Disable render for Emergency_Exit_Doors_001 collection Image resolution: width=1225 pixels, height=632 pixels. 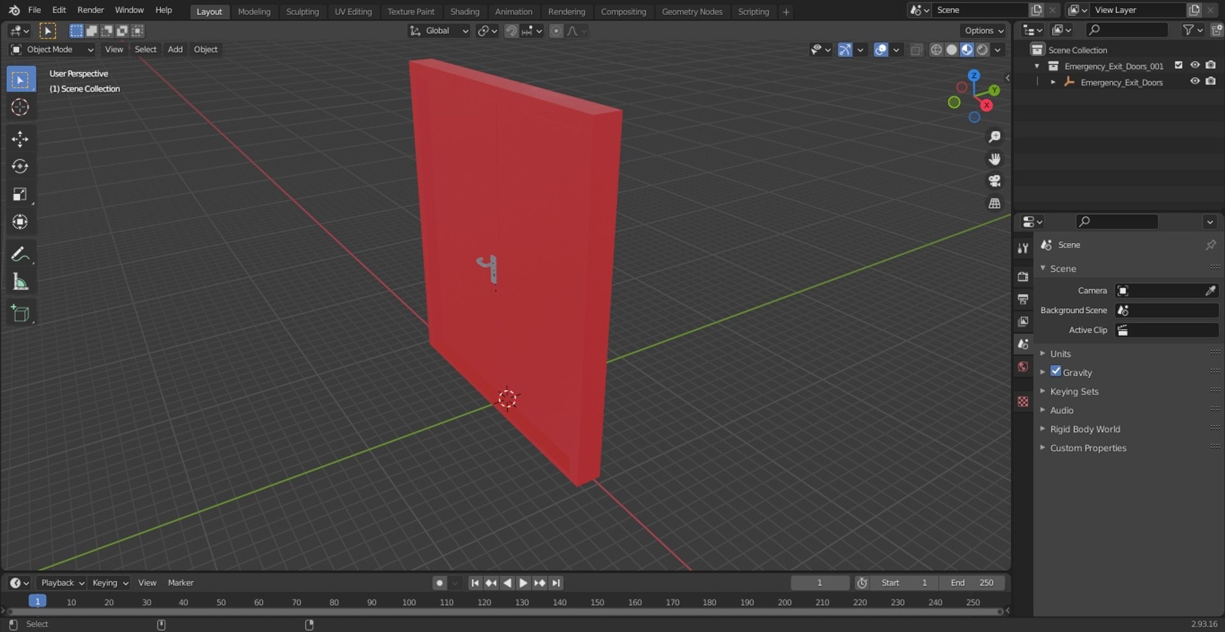(1211, 66)
